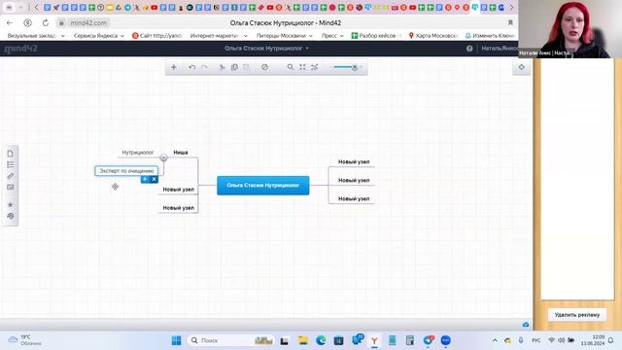The image size is (622, 350).
Task: Click the mind42 logo
Action: [x=20, y=49]
